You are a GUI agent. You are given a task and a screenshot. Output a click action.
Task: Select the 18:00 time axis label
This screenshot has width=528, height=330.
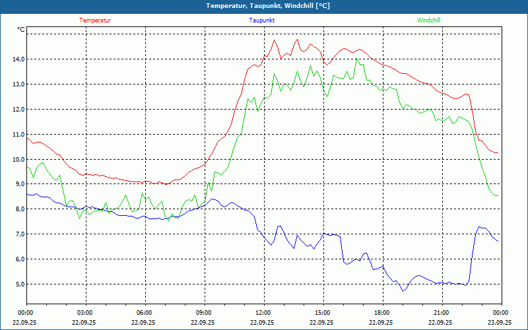point(382,313)
